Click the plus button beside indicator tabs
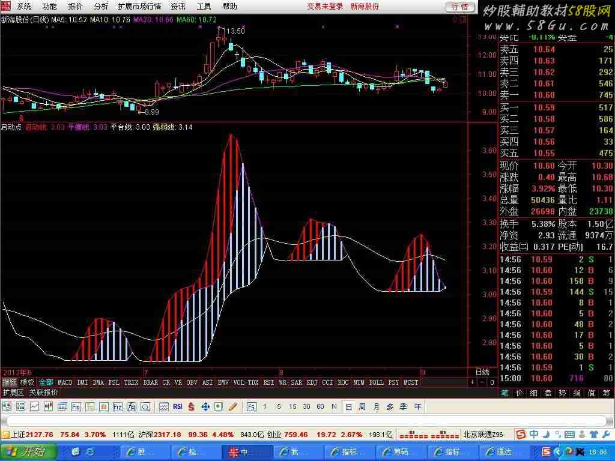The width and height of the screenshot is (615, 461). 472,382
